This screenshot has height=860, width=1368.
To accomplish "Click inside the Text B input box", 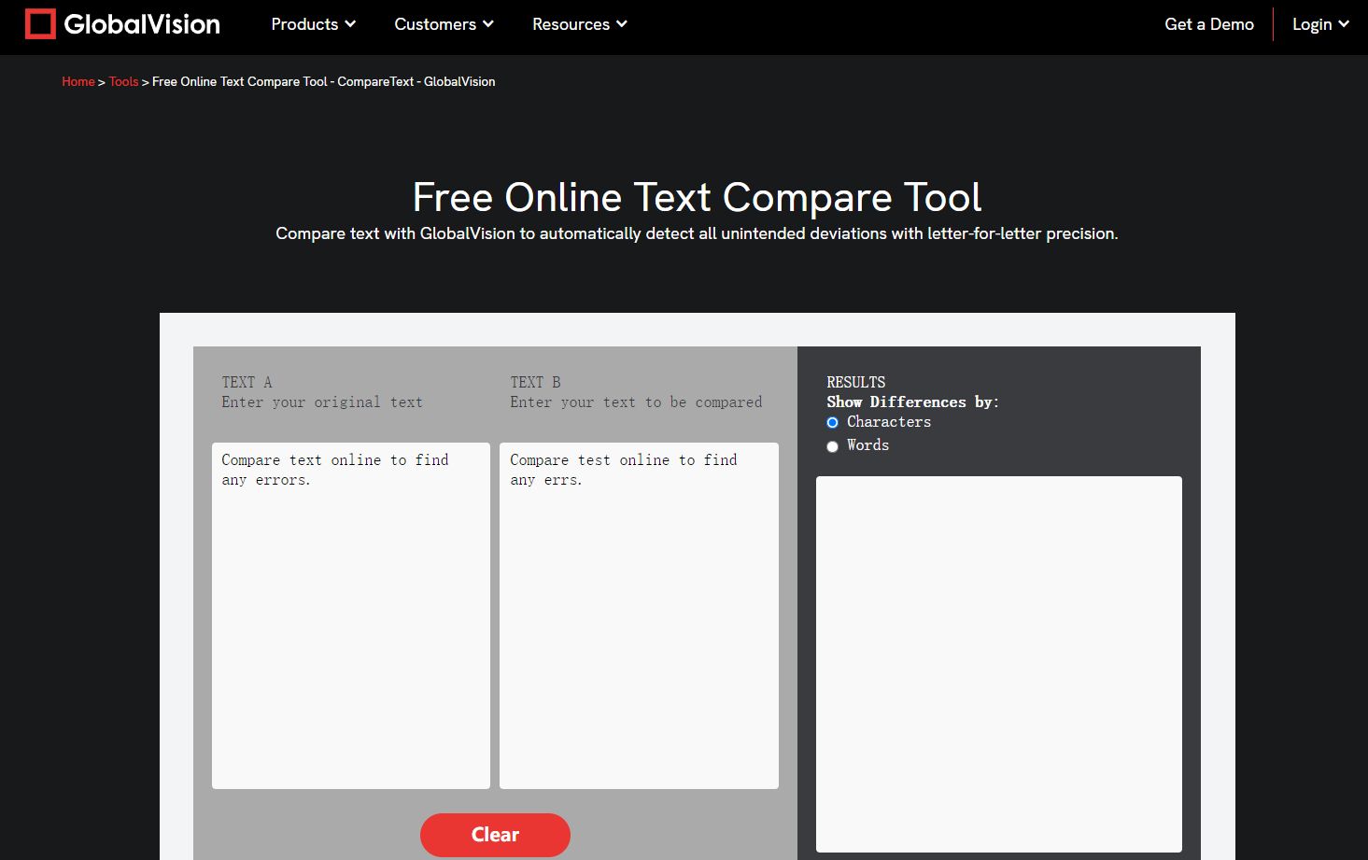I will (x=639, y=615).
